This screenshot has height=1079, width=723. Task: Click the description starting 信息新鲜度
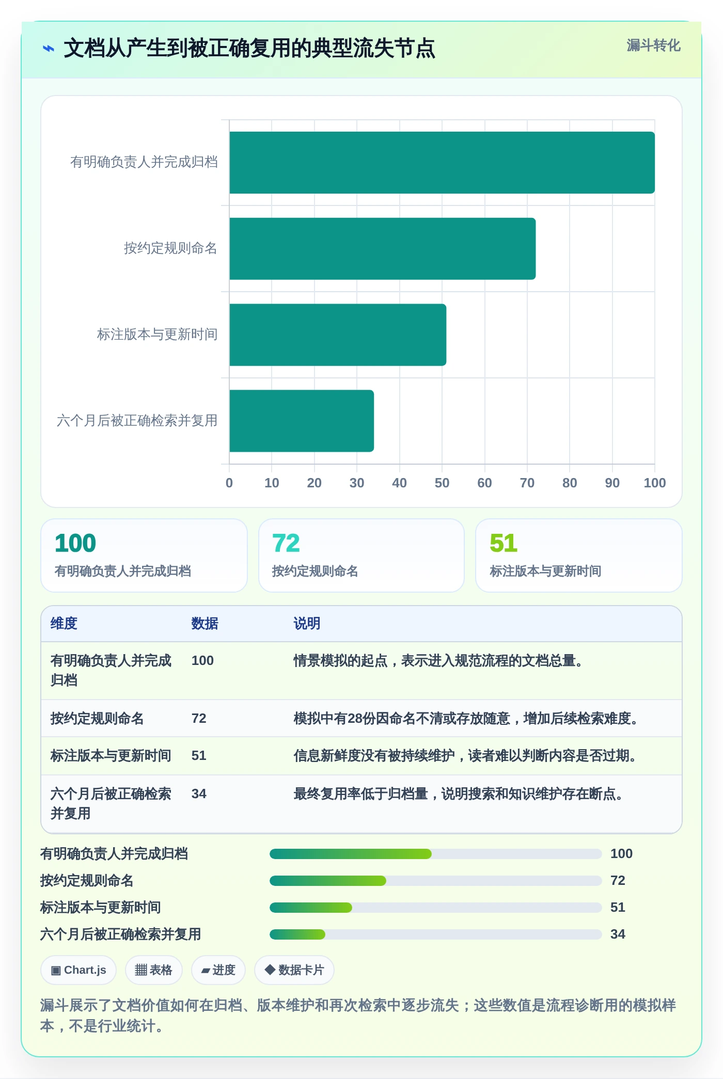pos(466,756)
